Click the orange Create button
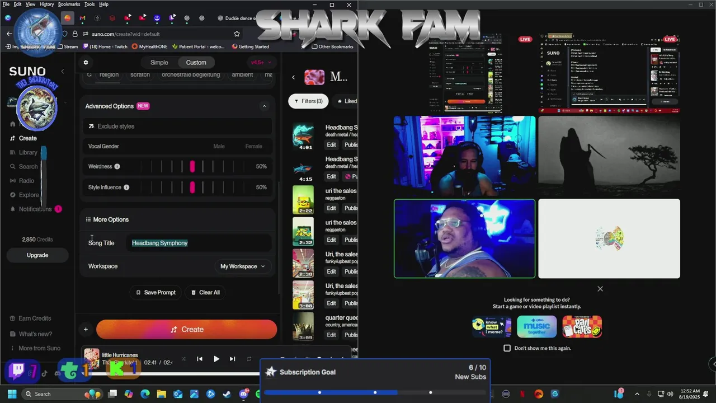Image resolution: width=716 pixels, height=403 pixels. [x=187, y=330]
